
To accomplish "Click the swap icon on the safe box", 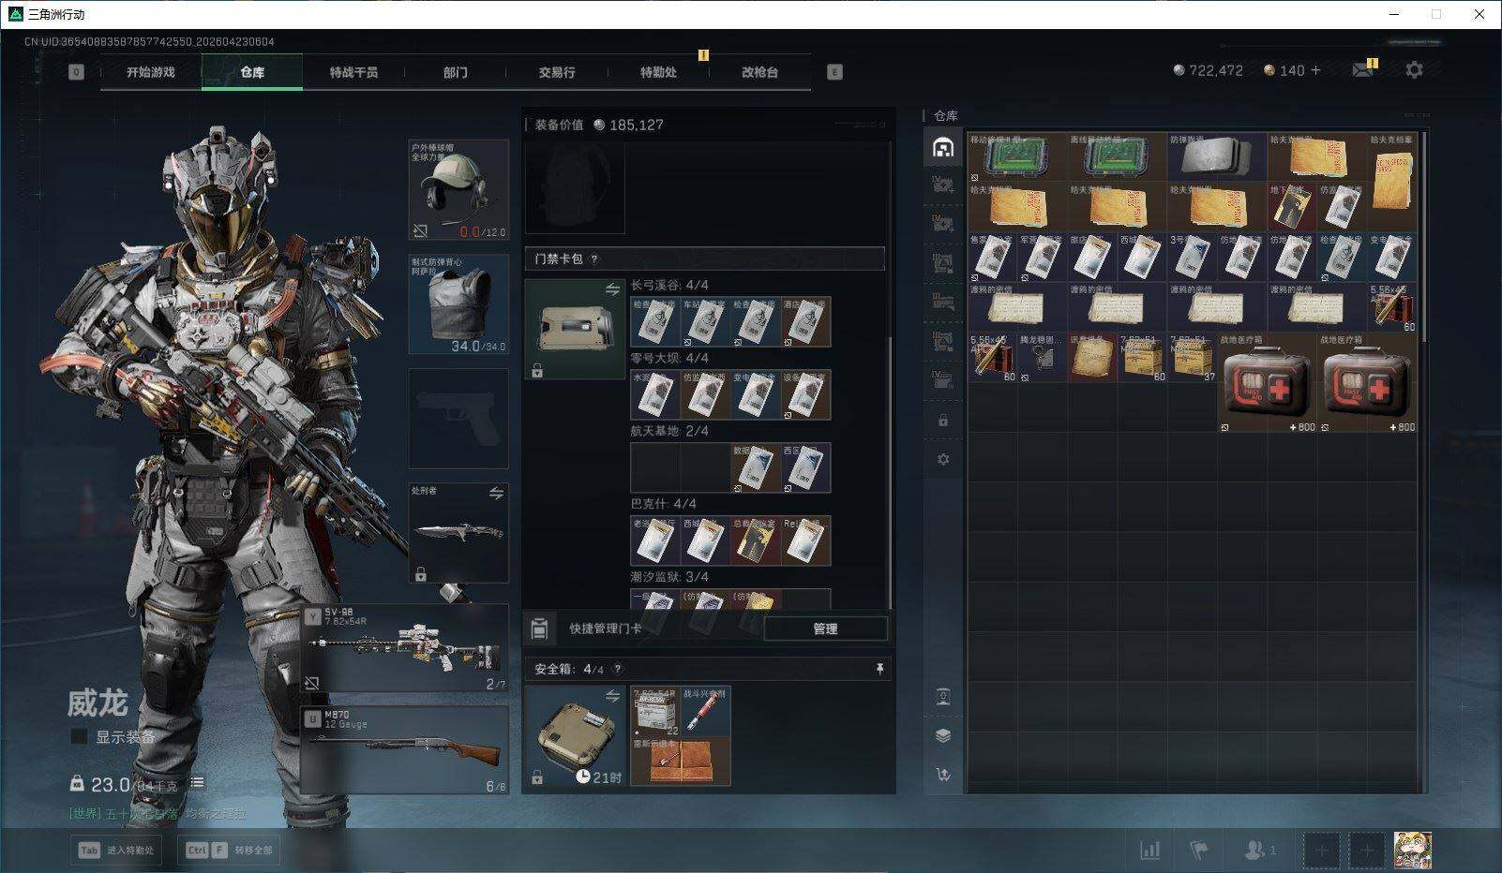I will coord(612,696).
